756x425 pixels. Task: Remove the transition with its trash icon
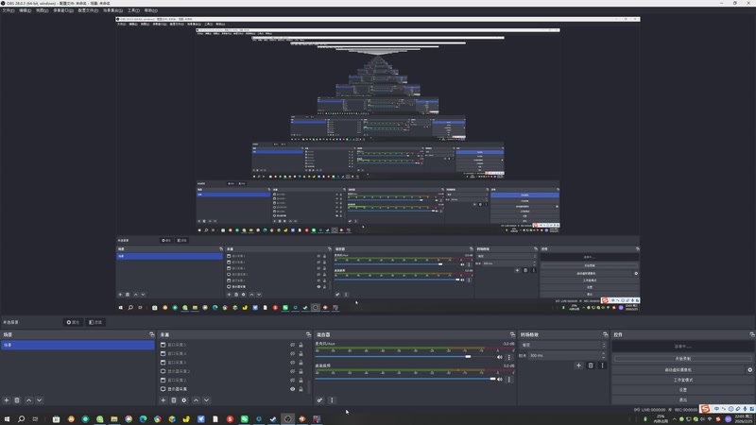(591, 365)
